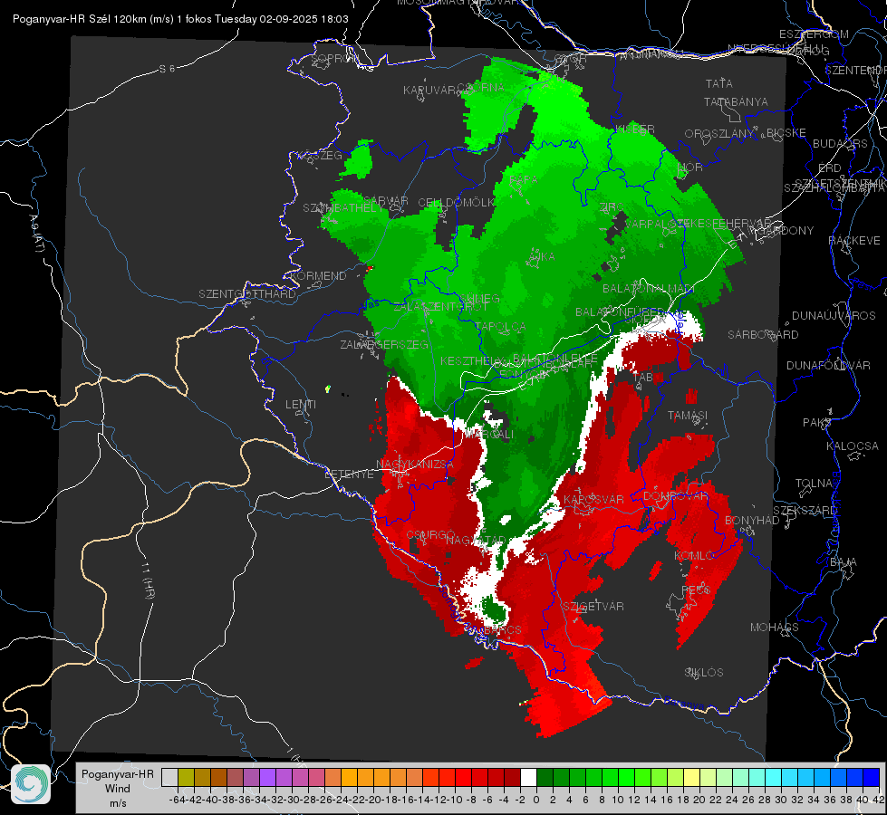Image resolution: width=887 pixels, height=815 pixels.
Task: Click the DUNAÚJVÁROS city label
Action: pos(834,316)
